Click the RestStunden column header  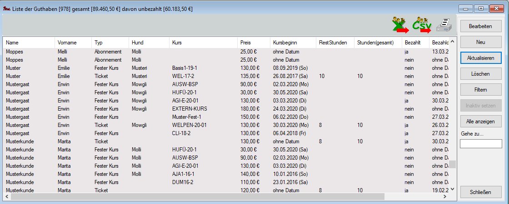click(x=333, y=43)
